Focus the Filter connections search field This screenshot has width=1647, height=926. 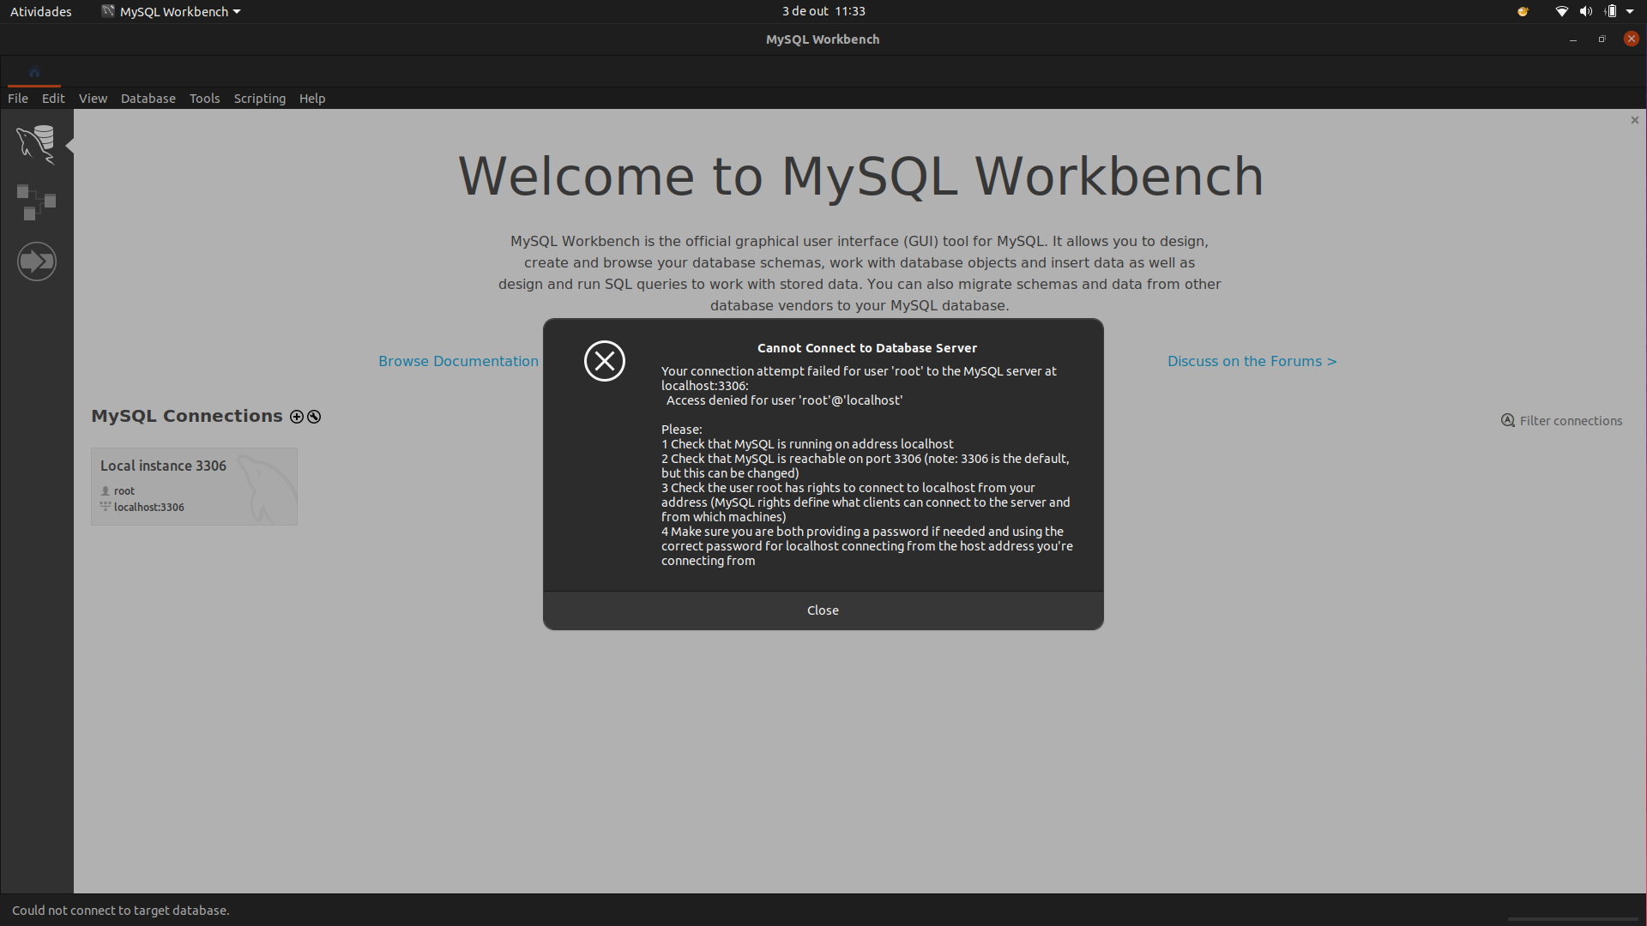(x=1570, y=421)
